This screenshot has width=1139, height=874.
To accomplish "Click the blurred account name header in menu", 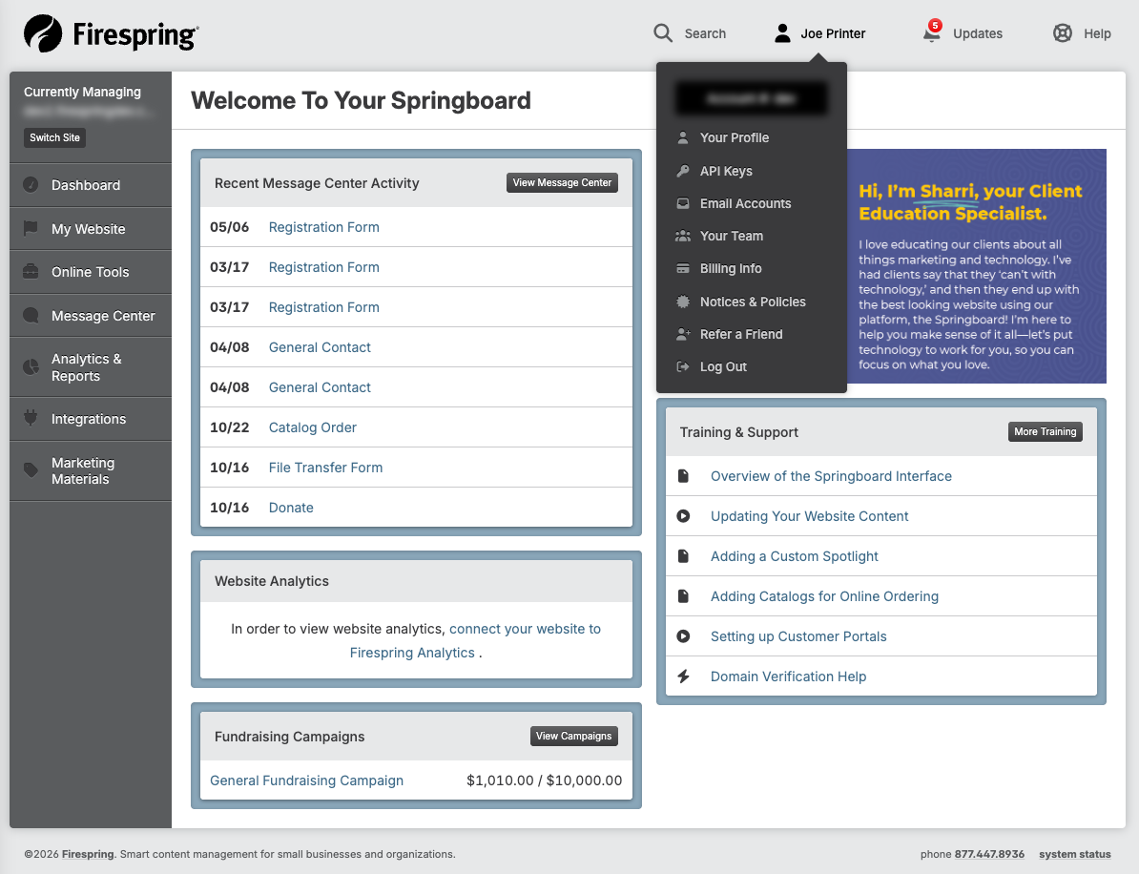I will tap(751, 98).
